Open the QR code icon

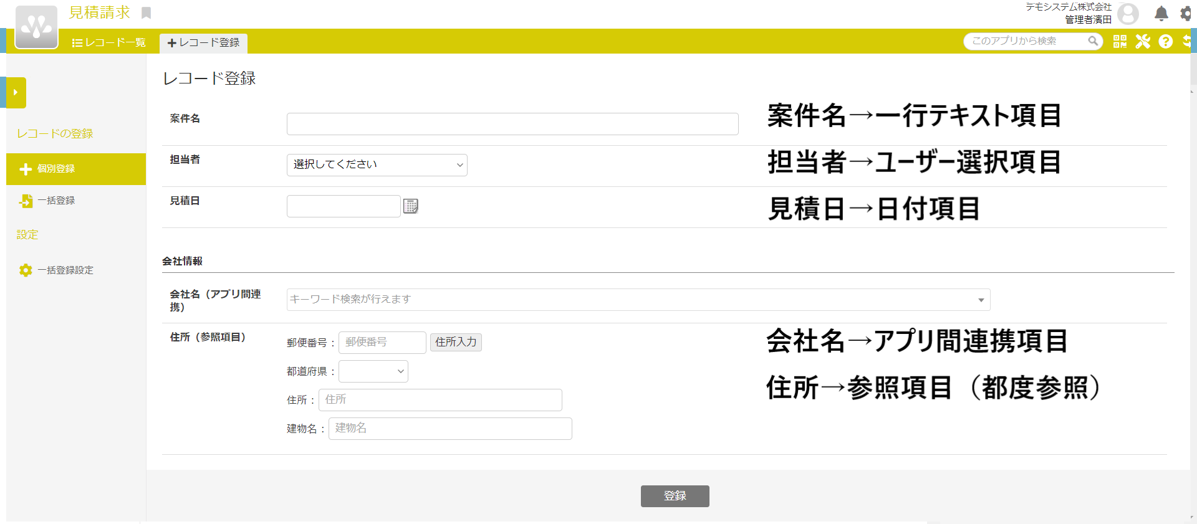pyautogui.click(x=1120, y=42)
